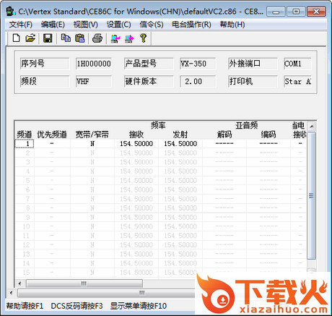The image size is (332, 316).
Task: Click status bar text DCS反码请按F3
Action: click(x=77, y=306)
